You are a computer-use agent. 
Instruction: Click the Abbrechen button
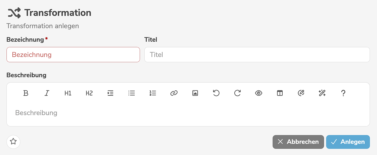(x=298, y=142)
